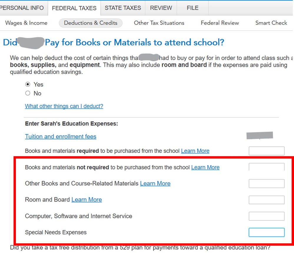Click Learn More for Room and Board
The image size is (294, 253).
coord(87,200)
